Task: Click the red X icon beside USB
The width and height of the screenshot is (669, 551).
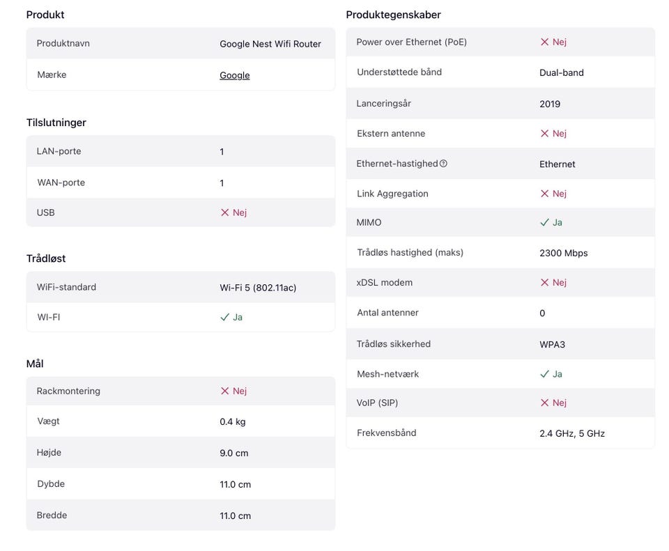Action: [x=224, y=212]
